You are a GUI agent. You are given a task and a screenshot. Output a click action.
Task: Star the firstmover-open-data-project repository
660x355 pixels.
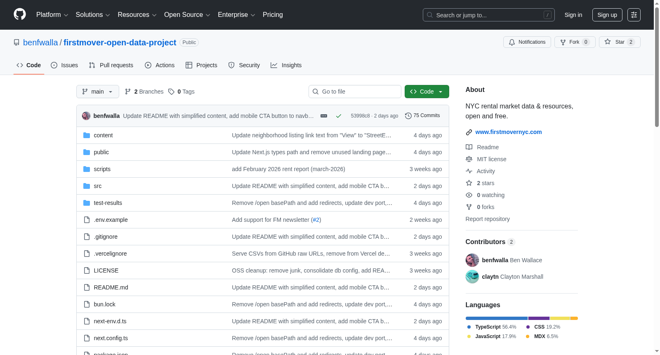(x=620, y=42)
